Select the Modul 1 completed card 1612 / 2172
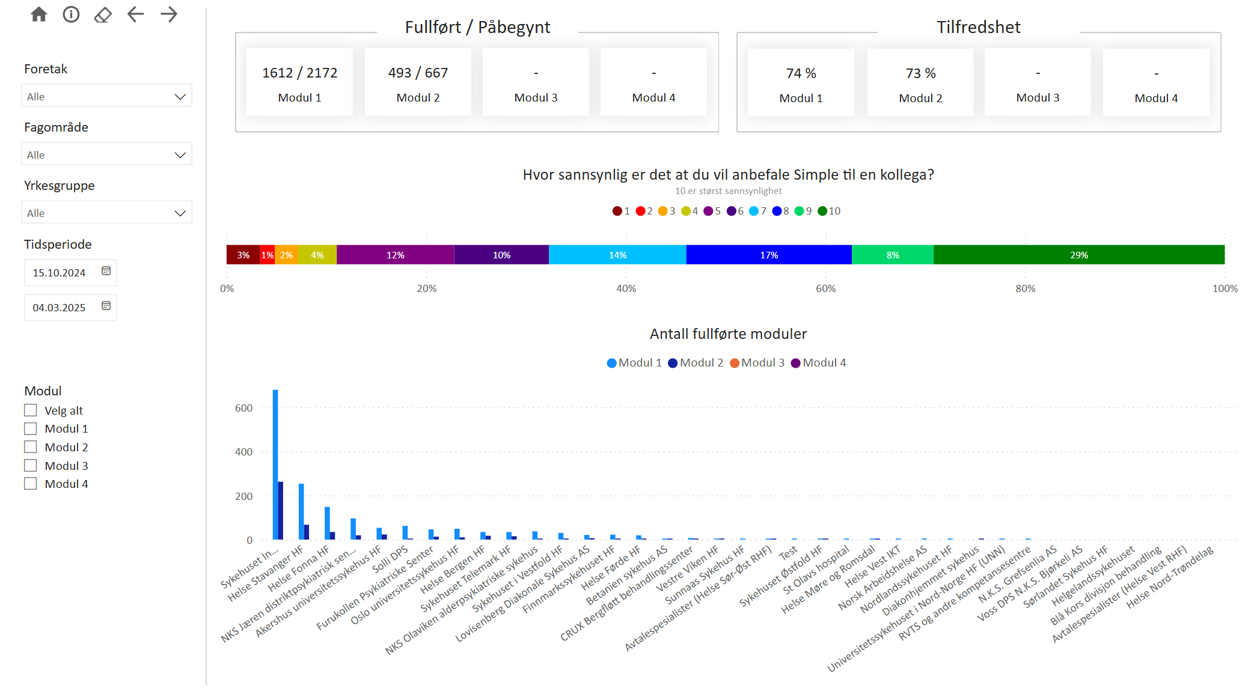The image size is (1260, 694). point(299,82)
